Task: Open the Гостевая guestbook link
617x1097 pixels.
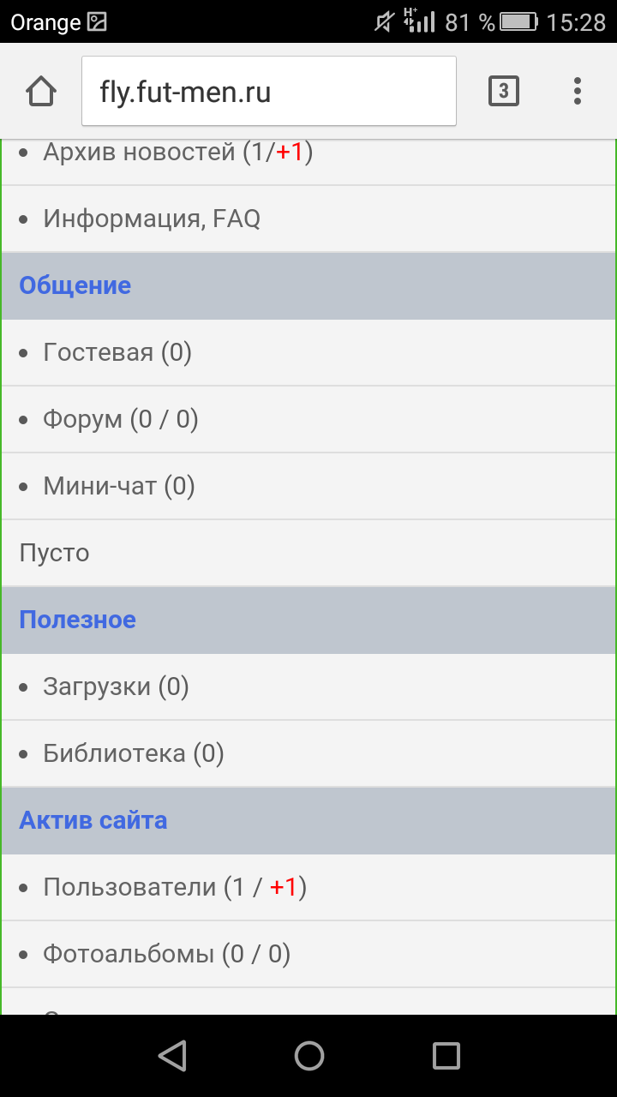Action: [99, 352]
